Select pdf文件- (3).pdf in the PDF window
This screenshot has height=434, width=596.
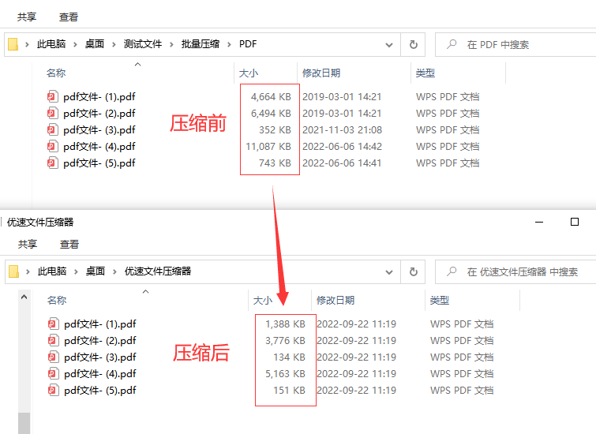[x=99, y=130]
